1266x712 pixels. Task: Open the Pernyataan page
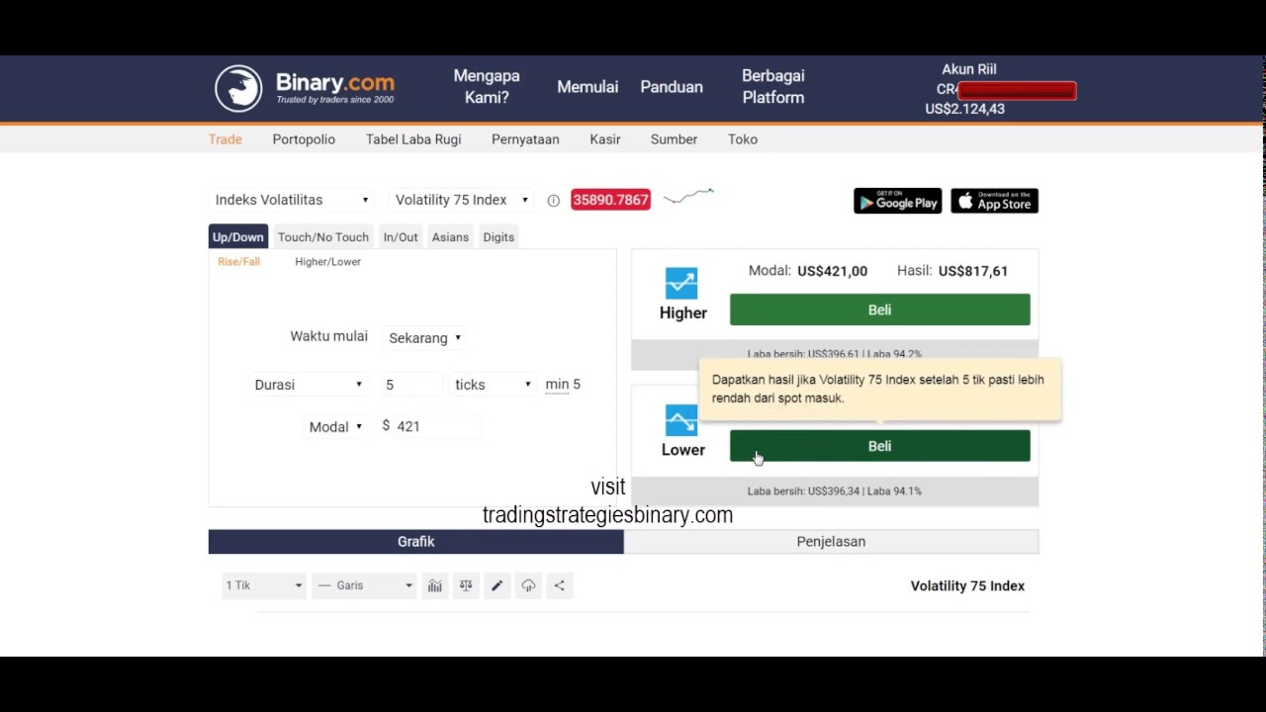525,139
